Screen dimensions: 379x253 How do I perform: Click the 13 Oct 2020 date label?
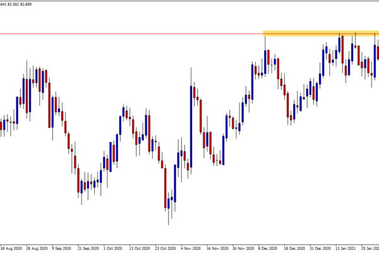[x=140, y=249]
